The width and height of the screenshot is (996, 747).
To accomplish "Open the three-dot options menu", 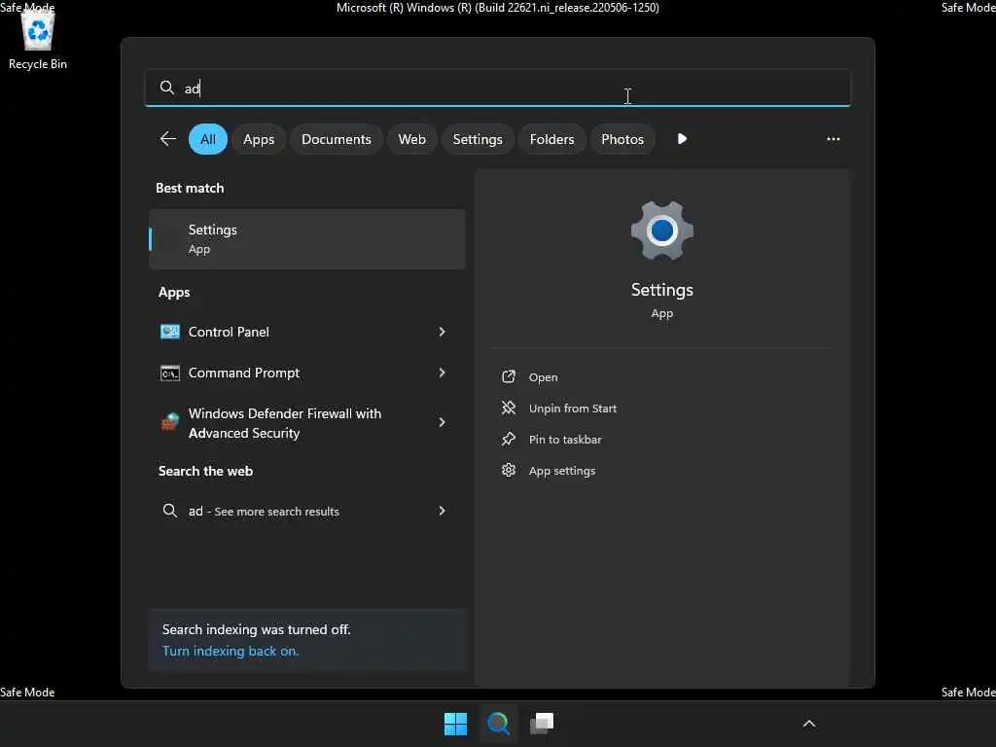I will coord(833,138).
